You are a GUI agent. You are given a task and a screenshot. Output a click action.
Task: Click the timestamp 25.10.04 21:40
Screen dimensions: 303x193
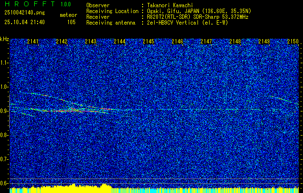coord(25,22)
